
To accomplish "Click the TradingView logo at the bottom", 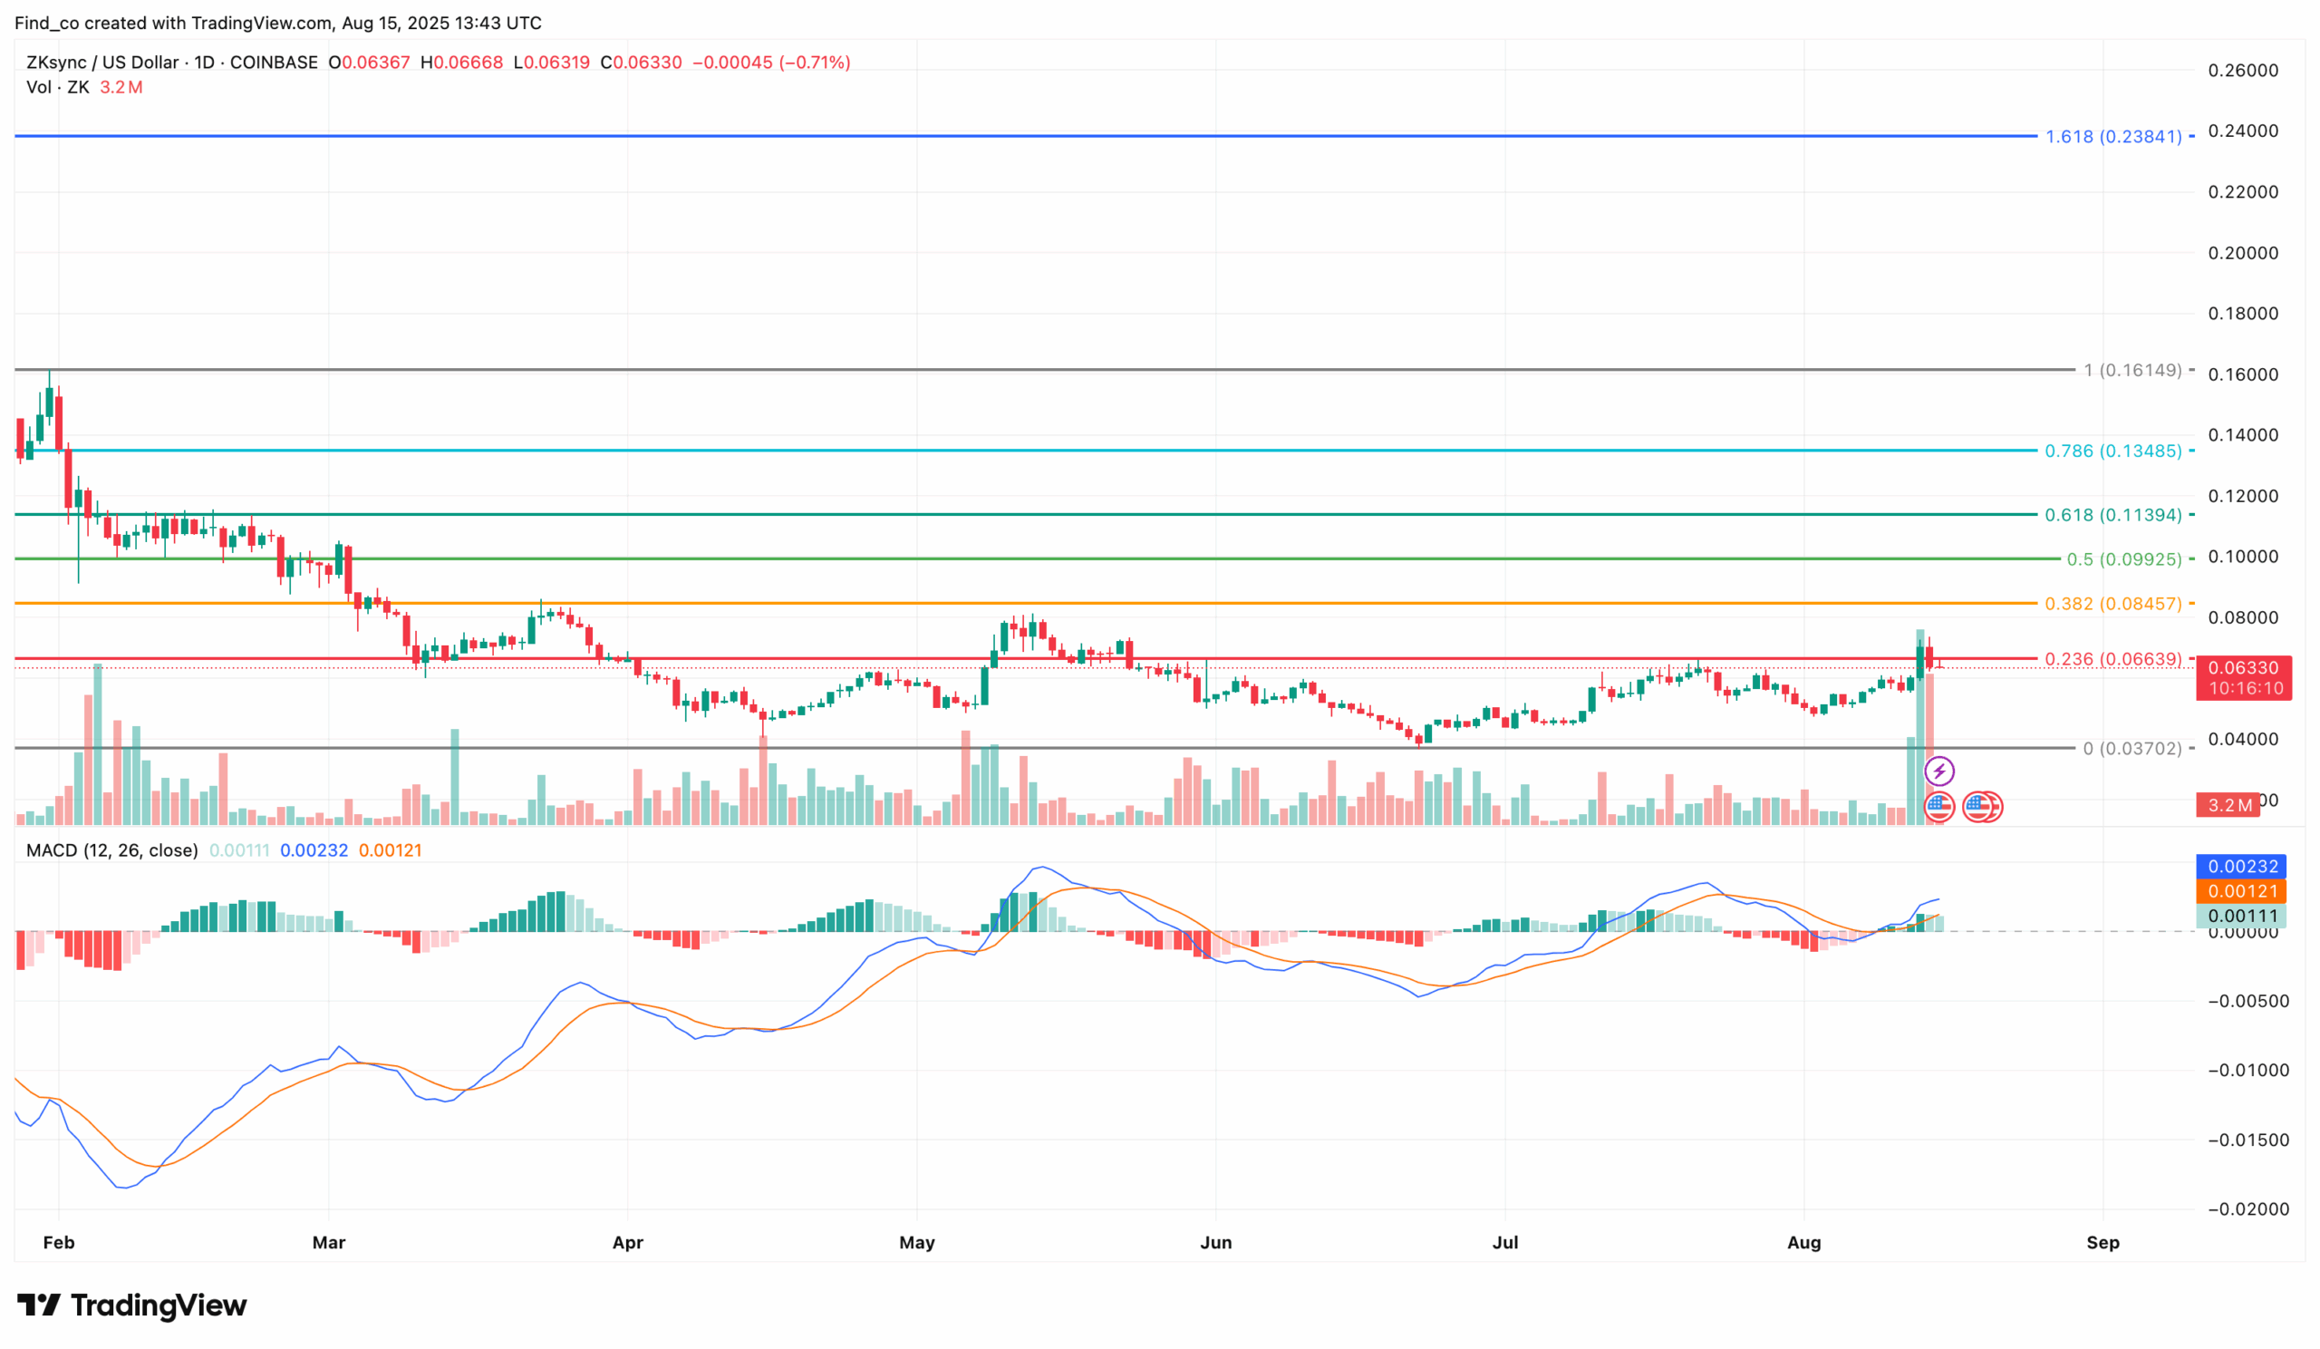I will (x=131, y=1305).
